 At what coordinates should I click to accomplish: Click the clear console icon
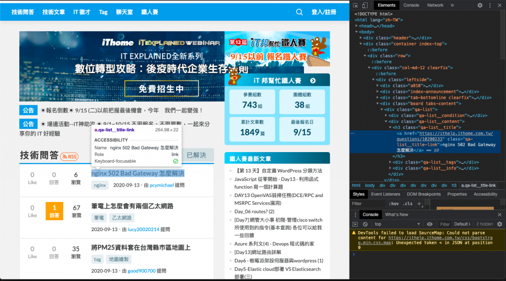pos(365,224)
